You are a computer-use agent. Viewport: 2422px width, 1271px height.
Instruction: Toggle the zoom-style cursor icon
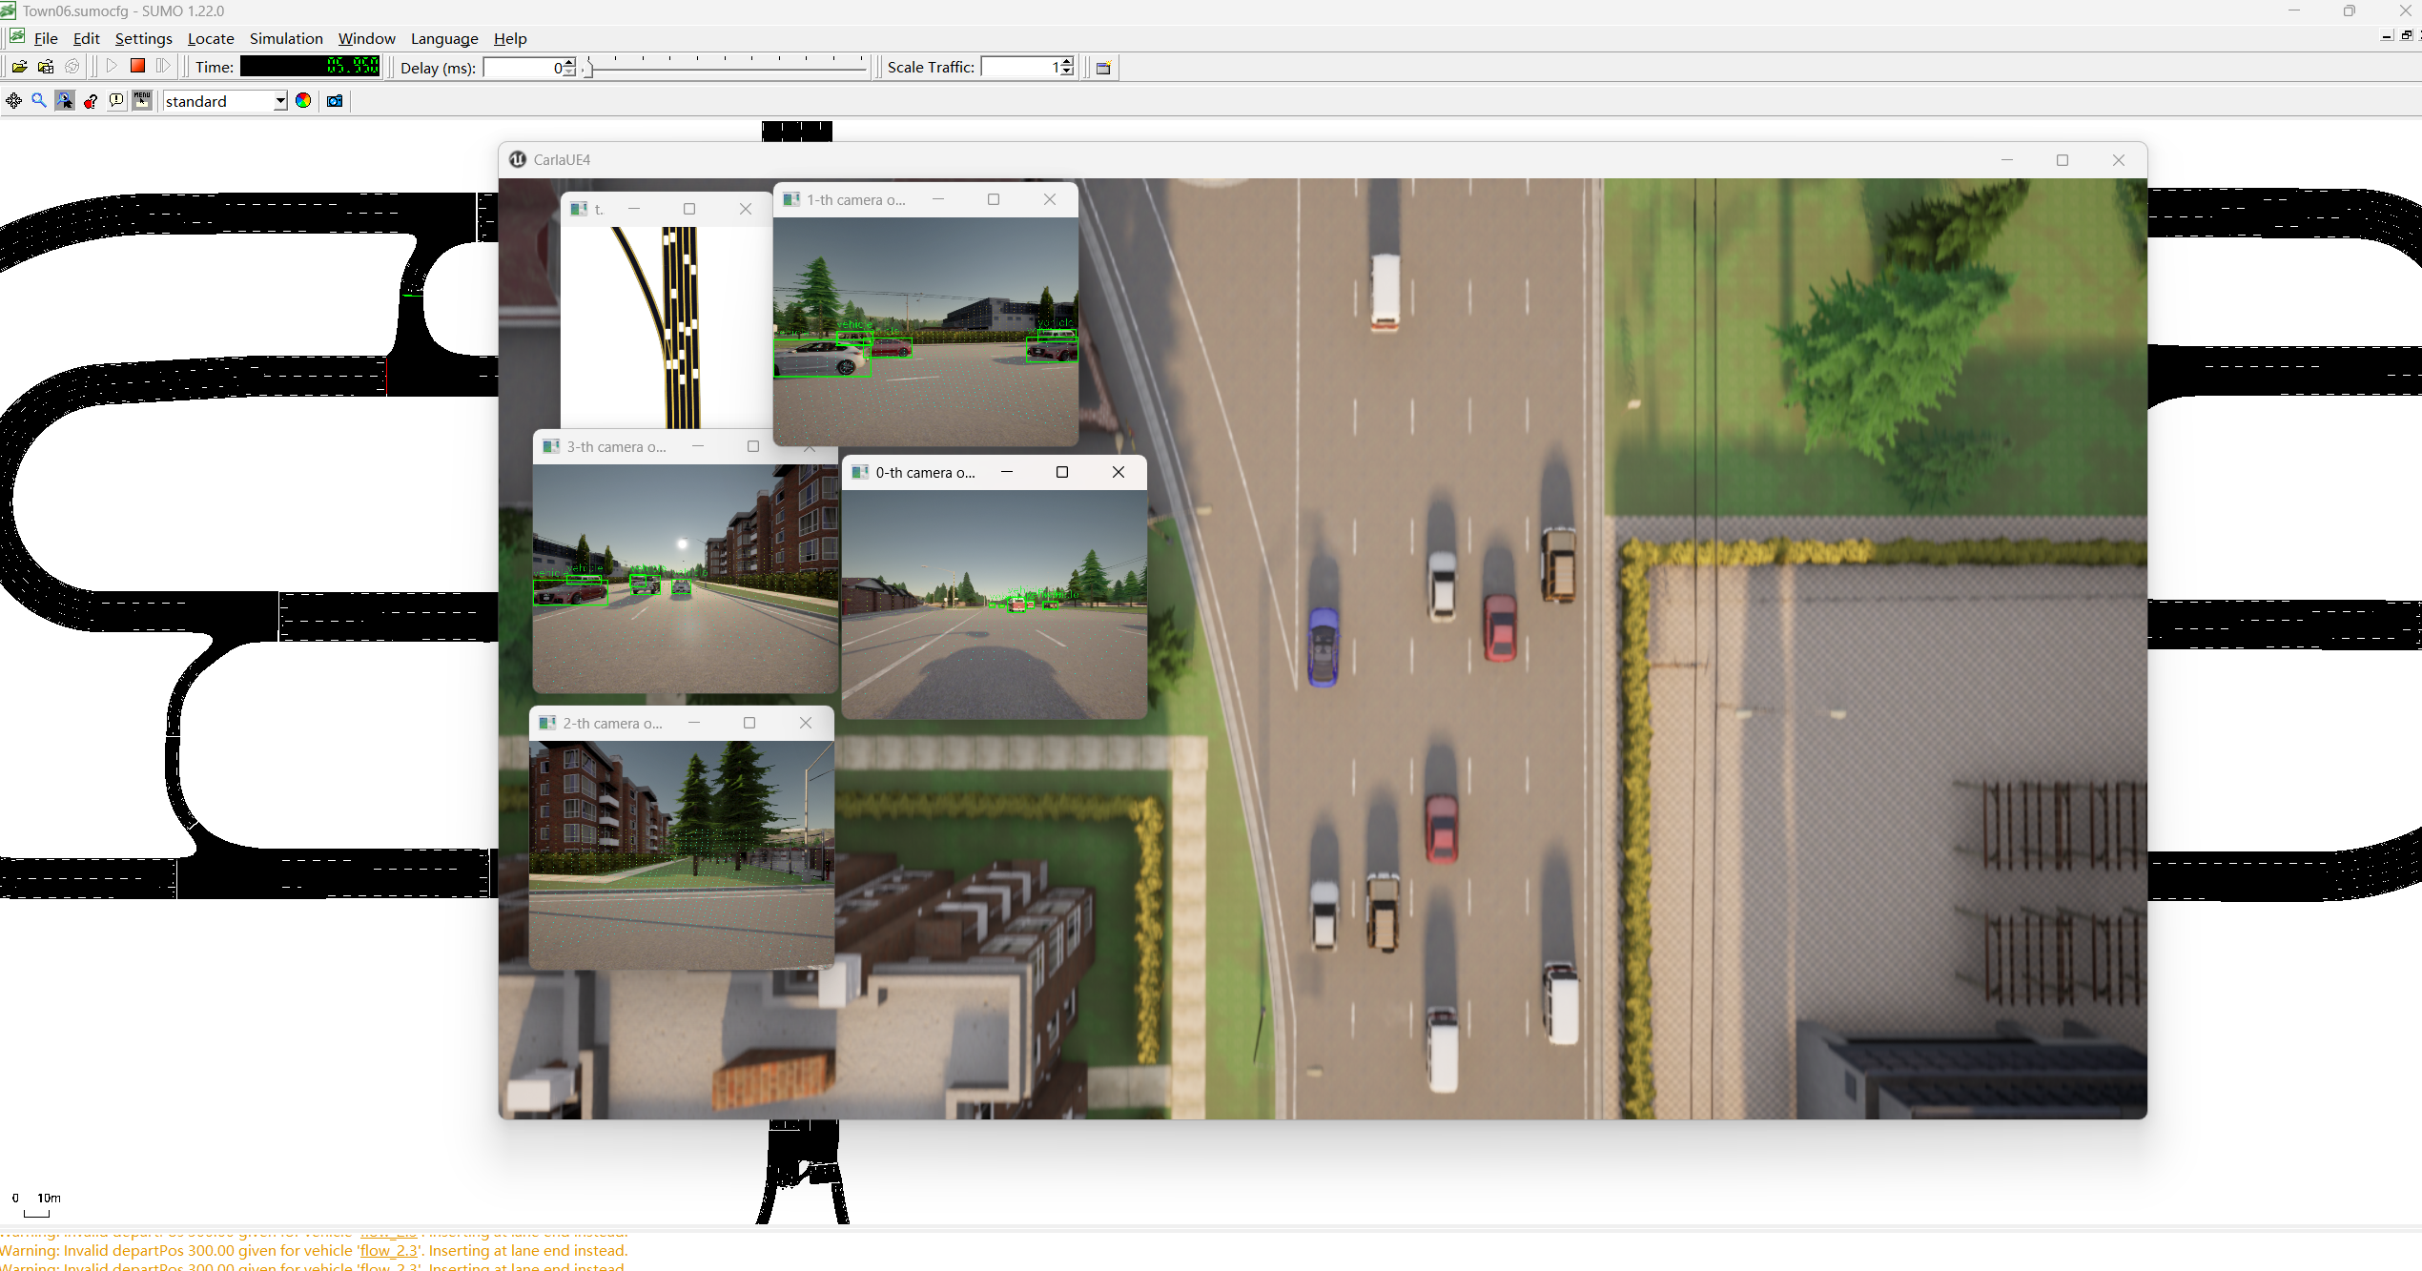click(65, 101)
